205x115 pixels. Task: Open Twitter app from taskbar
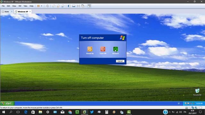tap(92, 112)
